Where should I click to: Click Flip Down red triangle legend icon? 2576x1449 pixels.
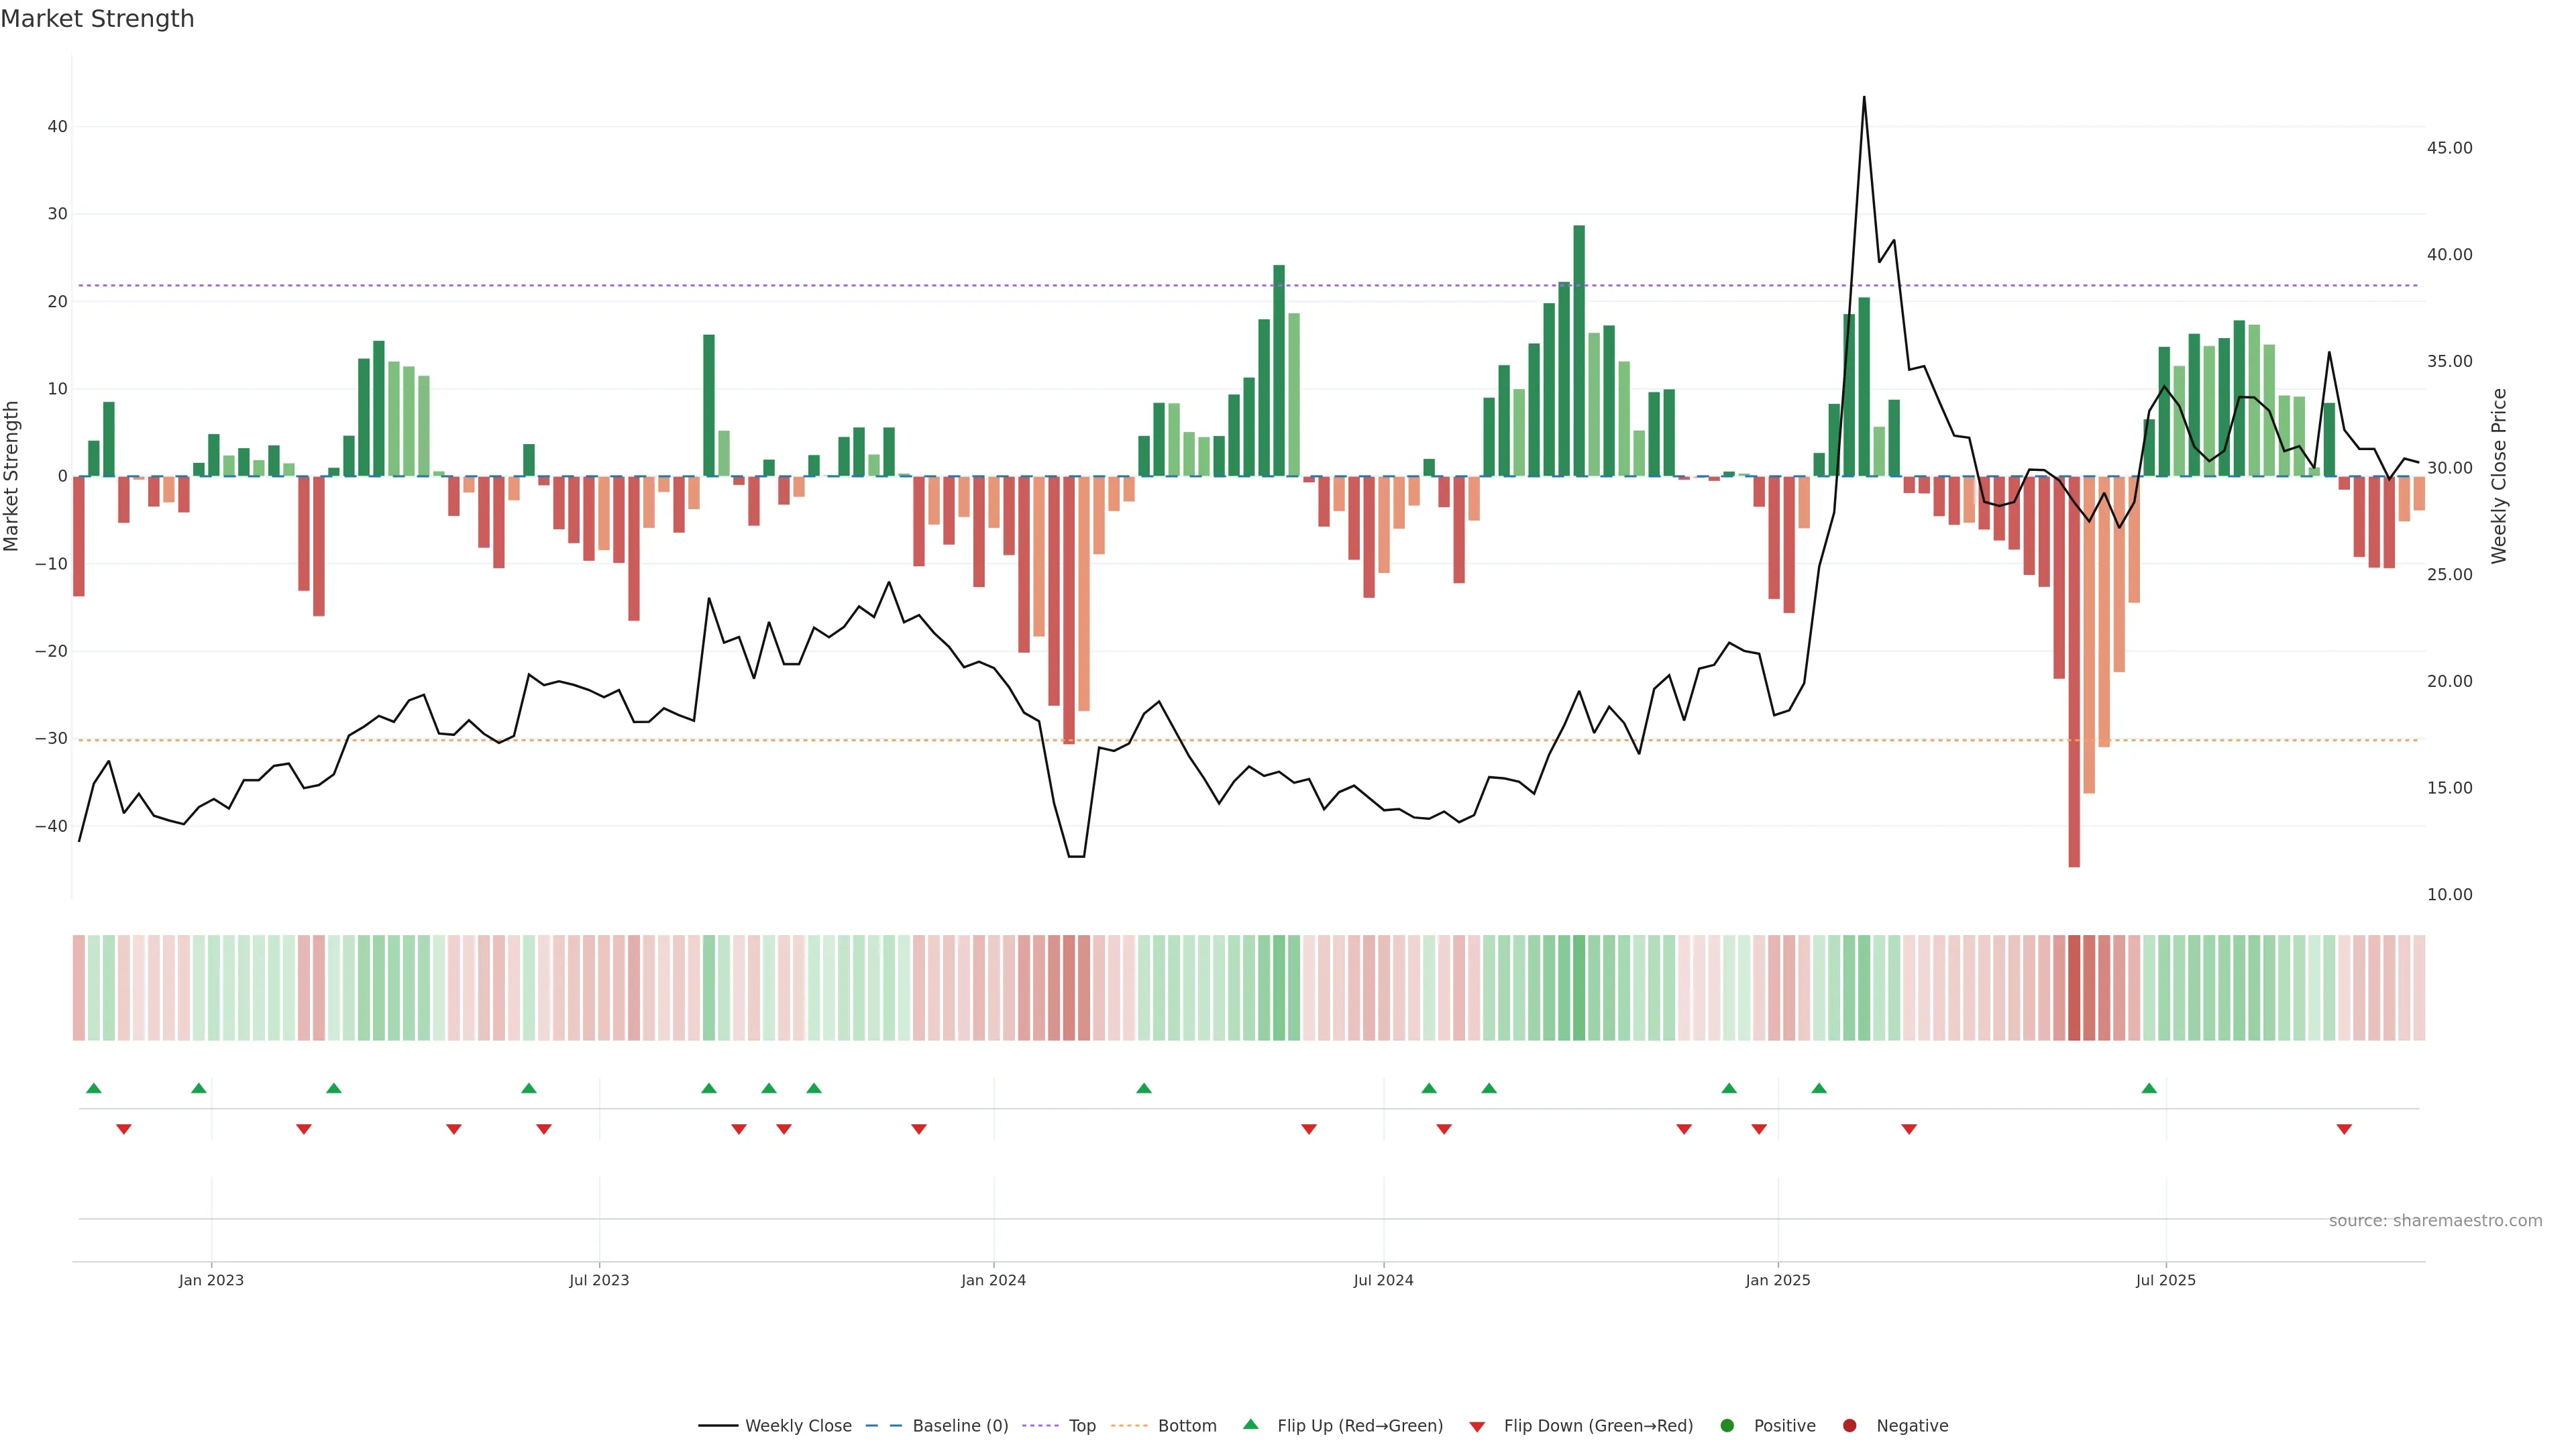click(x=1477, y=1426)
